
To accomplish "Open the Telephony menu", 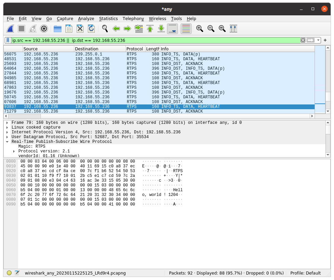I will [133, 19].
